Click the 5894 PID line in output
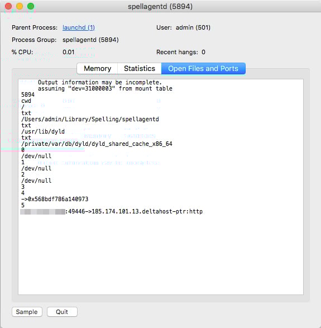 click(x=28, y=95)
